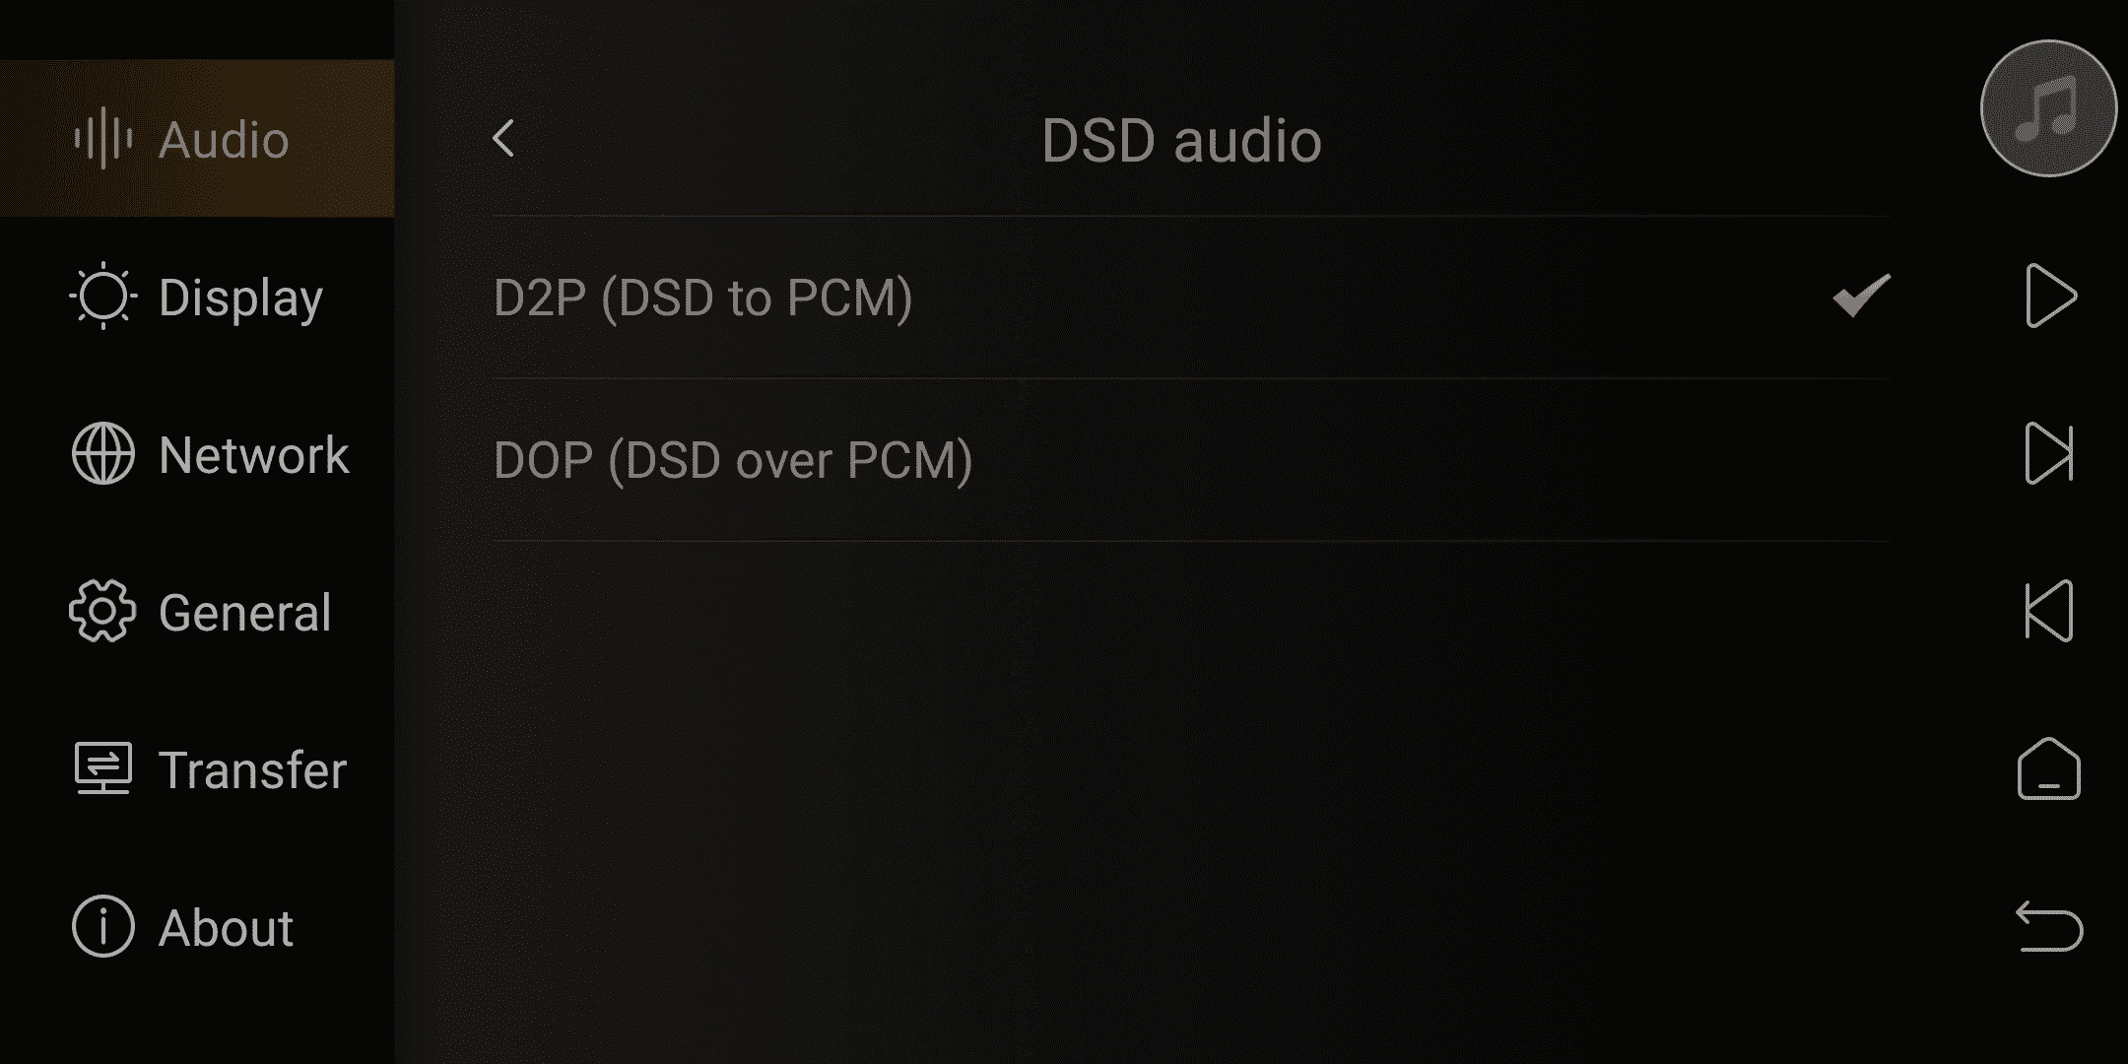Click the back chevron beside DSD audio

point(503,139)
